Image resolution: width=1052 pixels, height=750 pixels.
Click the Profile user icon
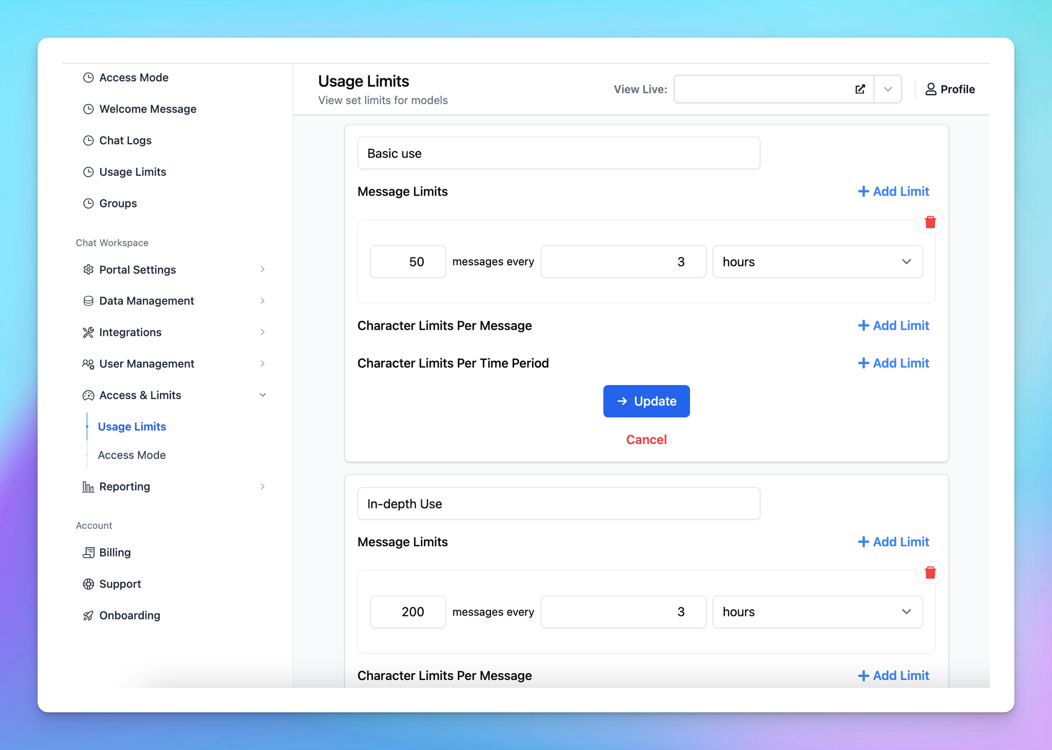(931, 89)
